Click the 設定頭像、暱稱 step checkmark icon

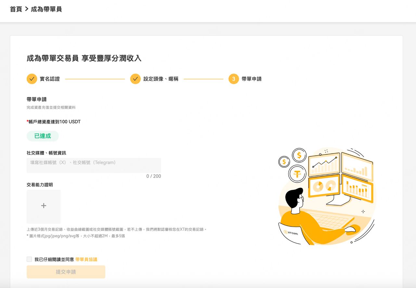[136, 79]
